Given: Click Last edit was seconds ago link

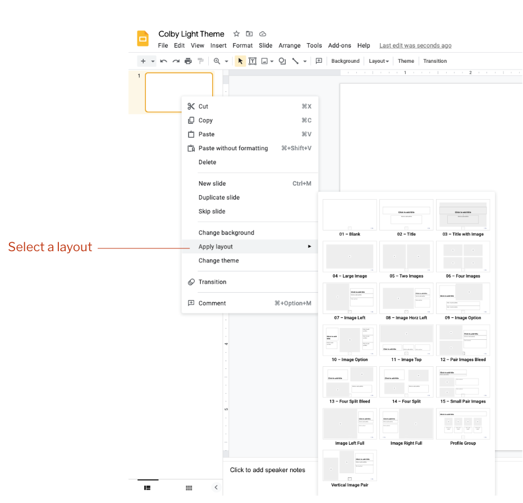Looking at the screenshot, I should tap(415, 45).
